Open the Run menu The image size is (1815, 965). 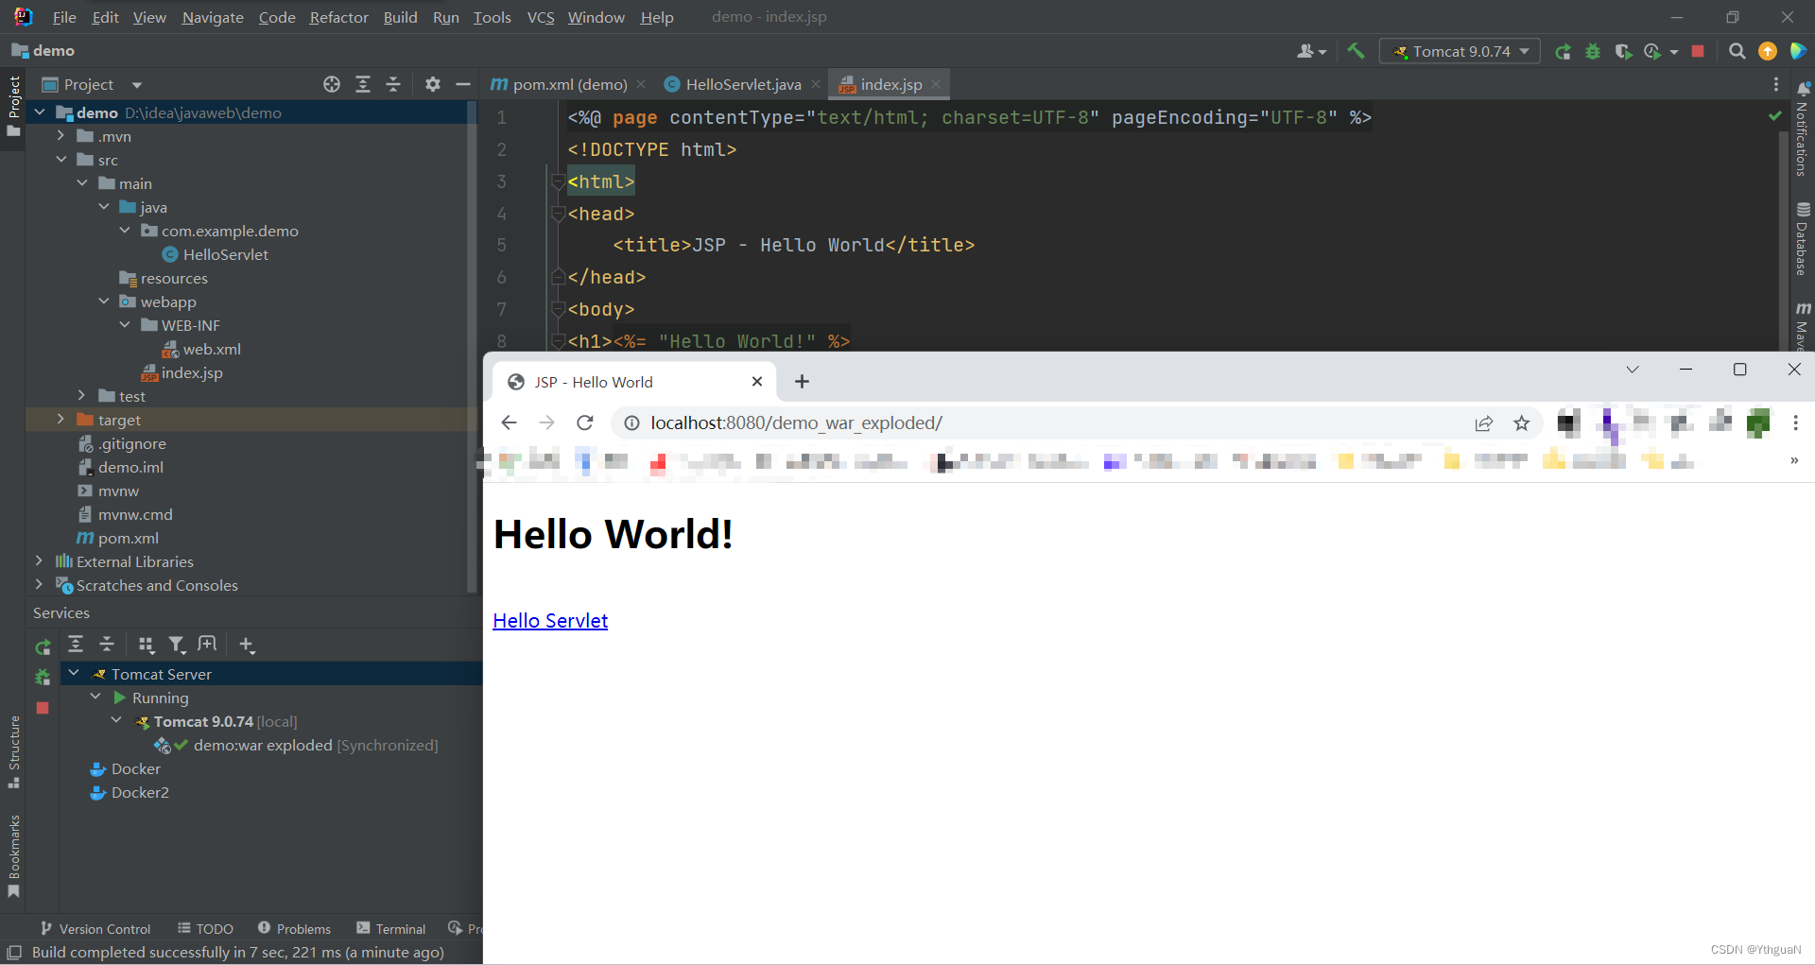point(445,17)
